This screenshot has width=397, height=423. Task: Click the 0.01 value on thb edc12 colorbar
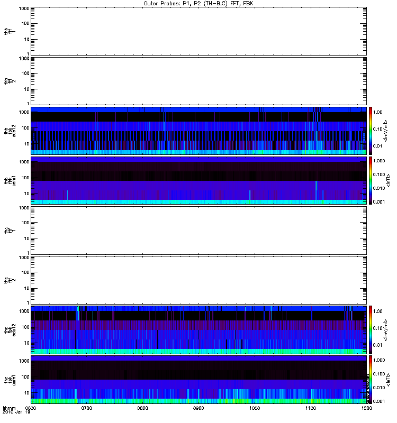click(377, 146)
